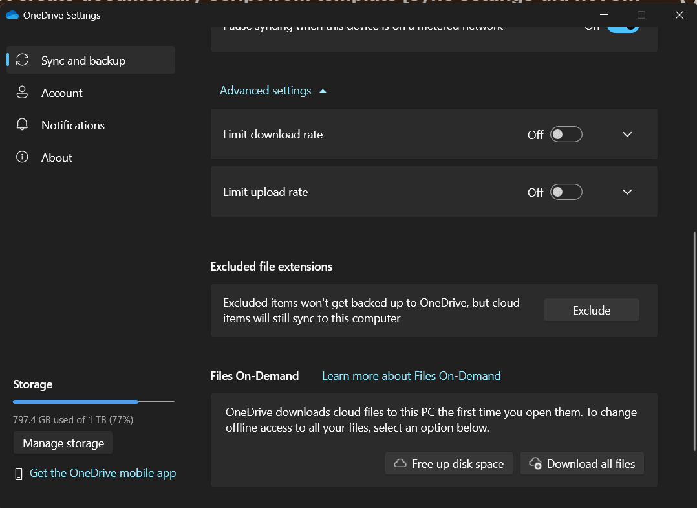
Task: Collapse the Advanced settings section
Action: (x=273, y=91)
